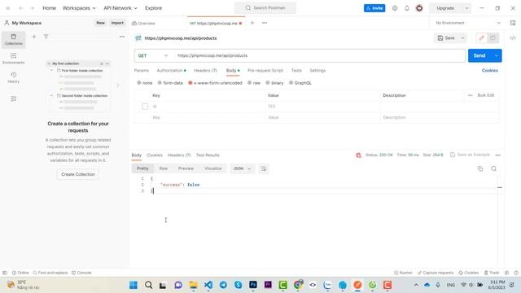This screenshot has width=521, height=293.
Task: Switch to the Params tab
Action: click(141, 71)
